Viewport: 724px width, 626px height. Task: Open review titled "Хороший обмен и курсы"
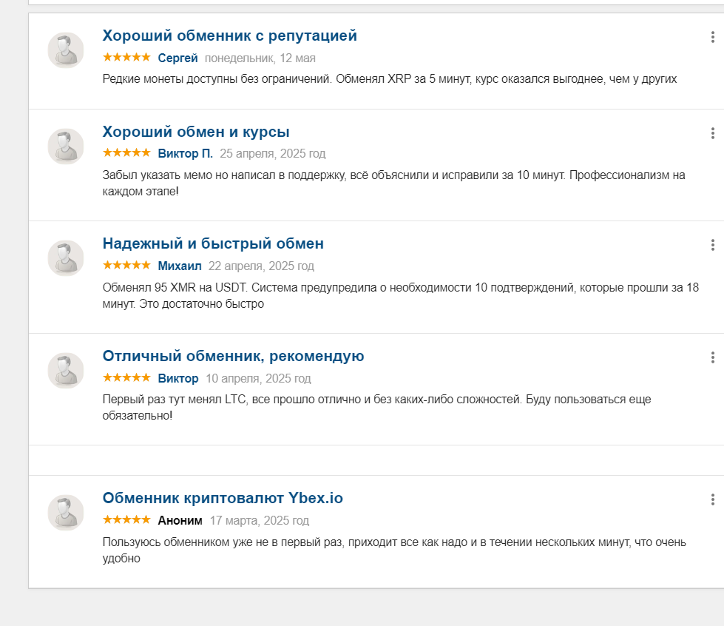click(196, 132)
